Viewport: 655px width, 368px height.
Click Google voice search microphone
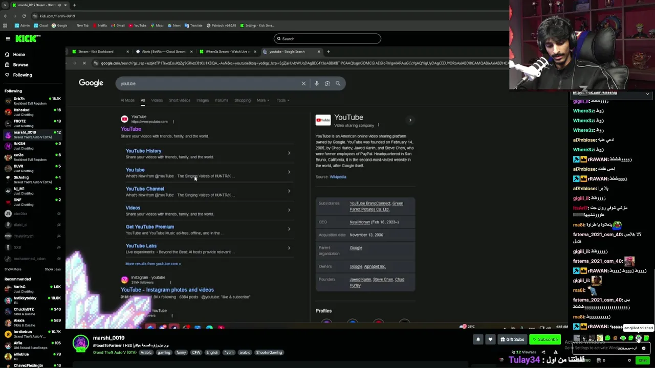316,83
